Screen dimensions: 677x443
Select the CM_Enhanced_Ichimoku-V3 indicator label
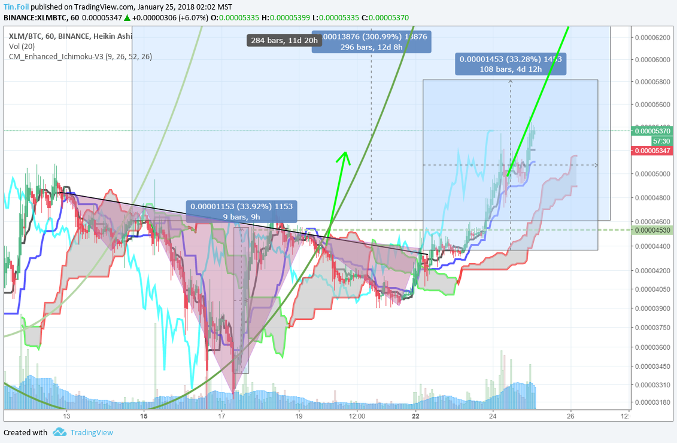click(80, 57)
